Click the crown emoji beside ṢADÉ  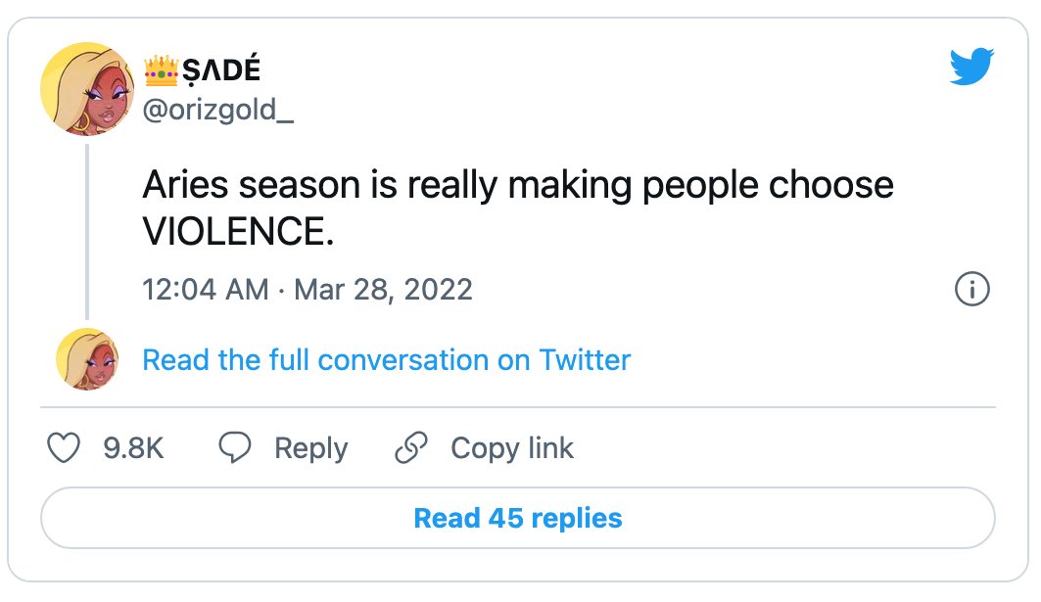coord(162,70)
